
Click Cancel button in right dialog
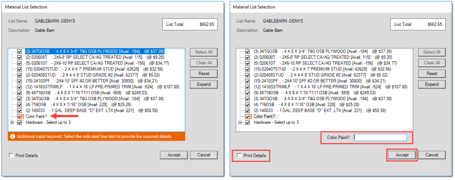(x=432, y=155)
